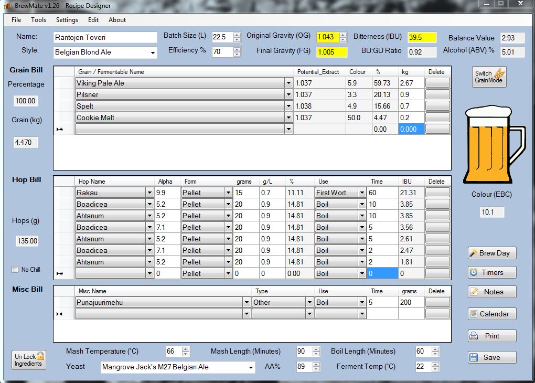Click the Un-Lock Ingredients padlock button
Screen dimensions: 535x383
pos(29,360)
